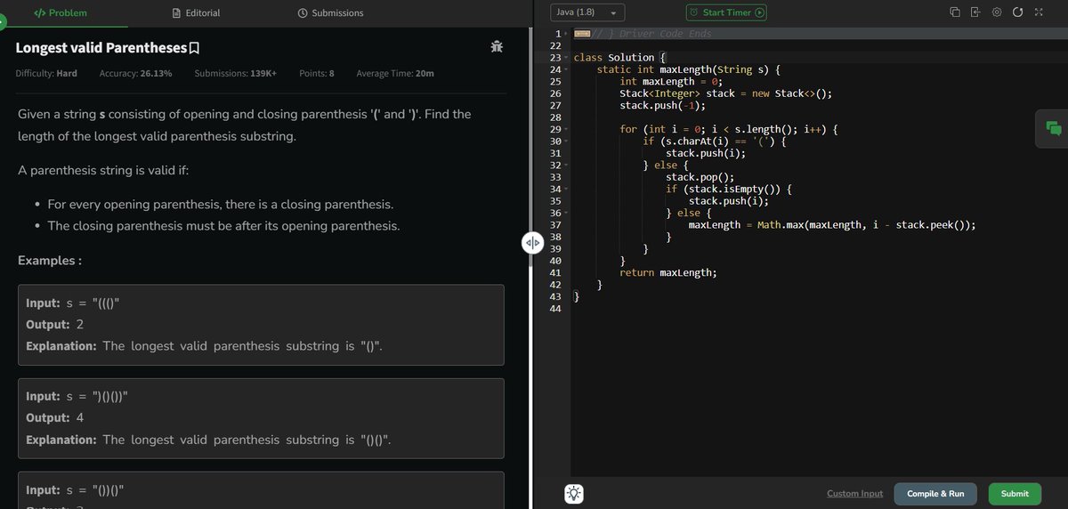Copy the editor code with the copy icon
The image size is (1068, 509).
955,13
